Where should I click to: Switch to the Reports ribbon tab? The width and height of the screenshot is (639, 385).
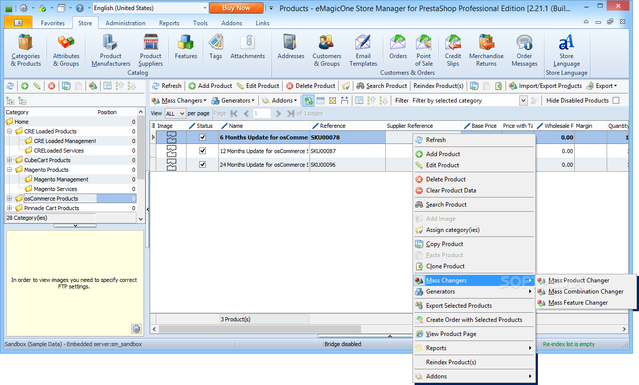169,23
